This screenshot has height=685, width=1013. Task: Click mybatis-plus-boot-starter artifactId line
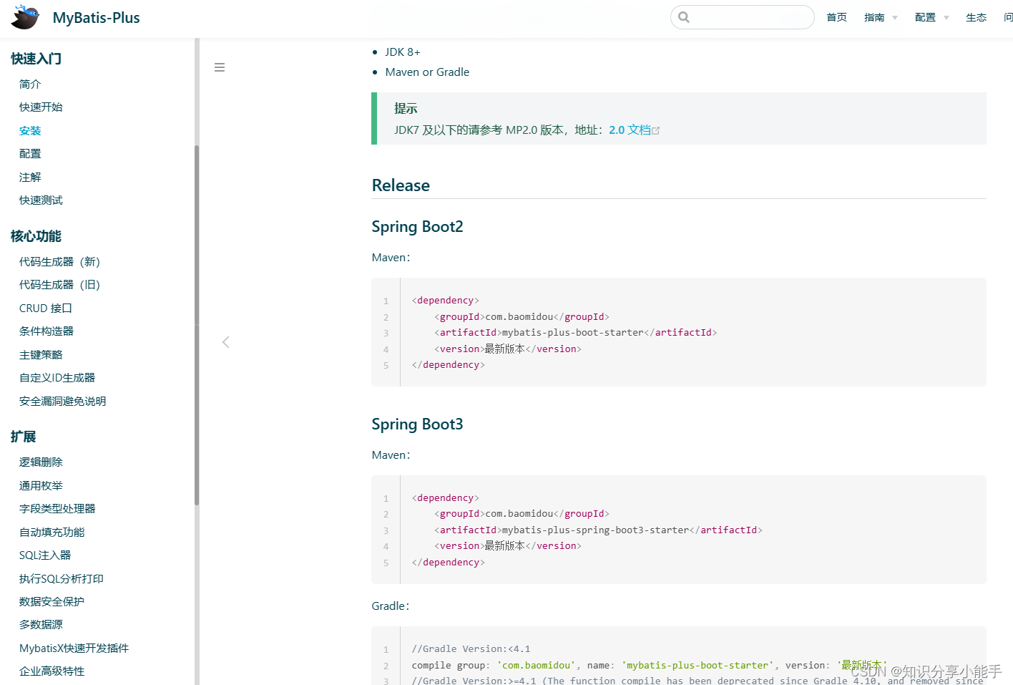[x=575, y=333]
